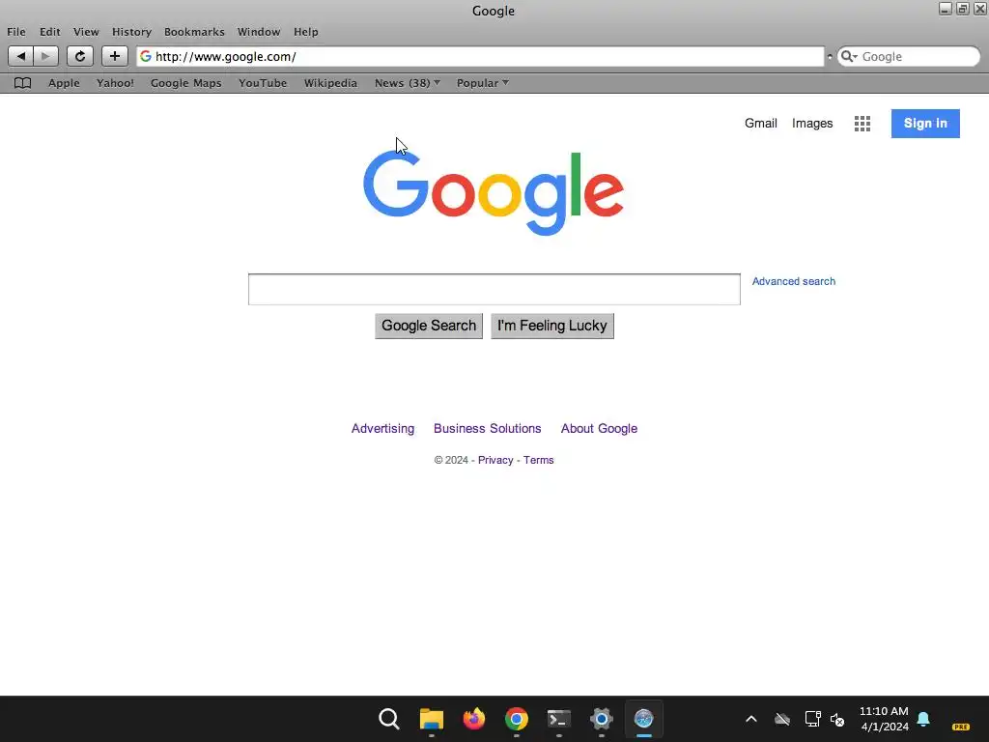This screenshot has width=989, height=742.
Task: Open the Window menu
Action: pos(259,32)
